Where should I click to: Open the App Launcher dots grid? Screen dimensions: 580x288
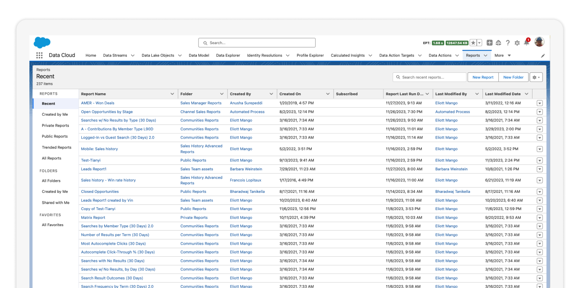pyautogui.click(x=39, y=55)
